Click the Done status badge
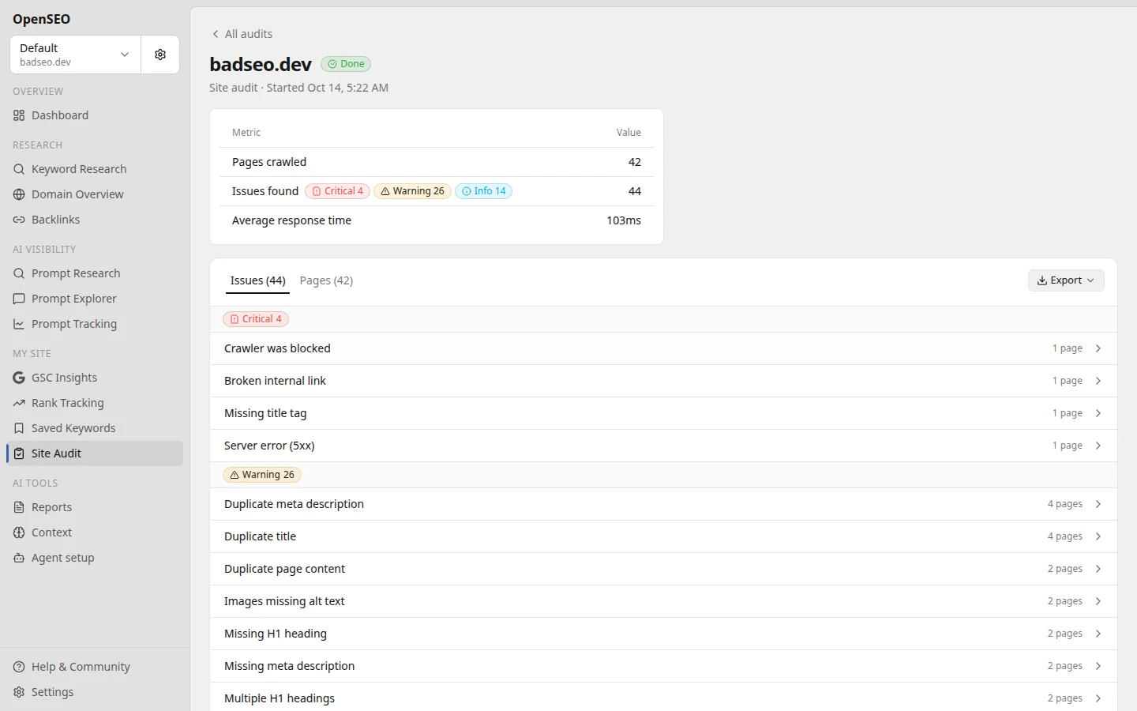1137x711 pixels. pyautogui.click(x=346, y=64)
